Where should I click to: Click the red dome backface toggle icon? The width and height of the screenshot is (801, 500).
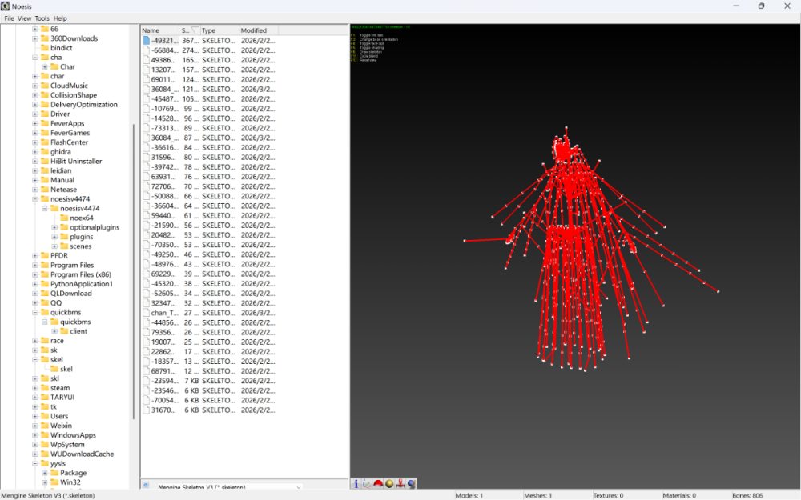point(378,484)
